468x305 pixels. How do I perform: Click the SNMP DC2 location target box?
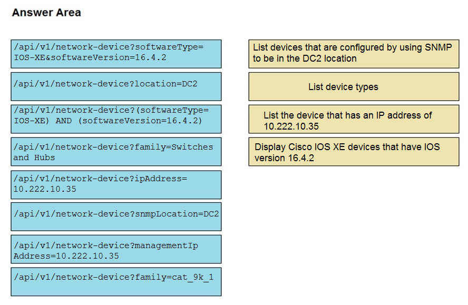[x=354, y=54]
